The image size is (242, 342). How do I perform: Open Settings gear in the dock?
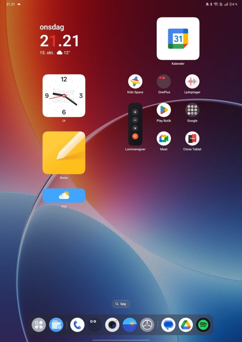coord(147,325)
